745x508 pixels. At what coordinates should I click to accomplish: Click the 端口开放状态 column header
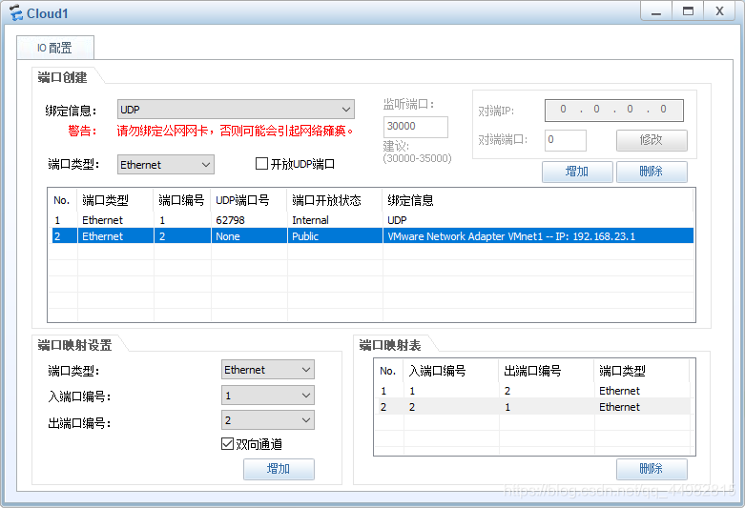coord(335,200)
